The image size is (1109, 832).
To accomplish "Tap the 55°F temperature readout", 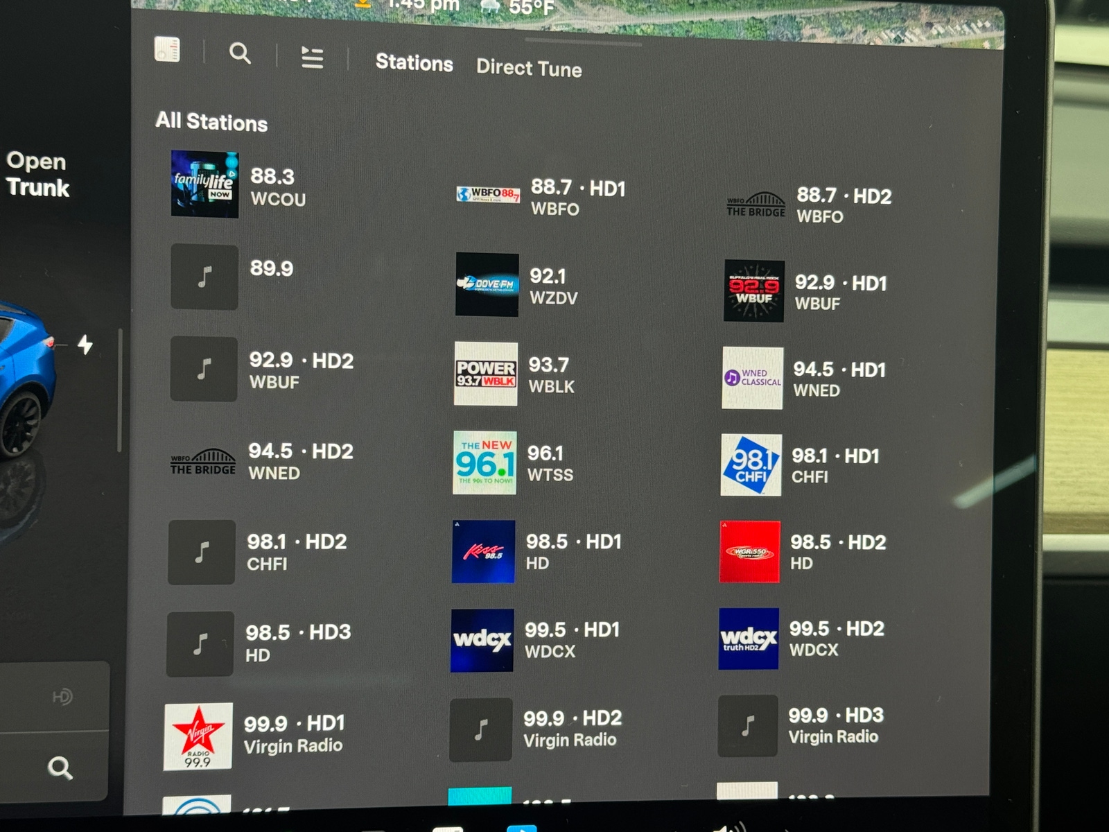I will [532, 8].
